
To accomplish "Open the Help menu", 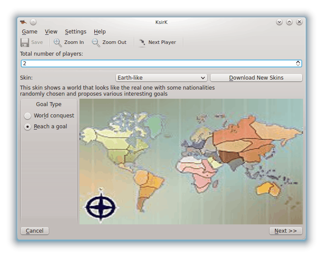I will click(x=100, y=32).
